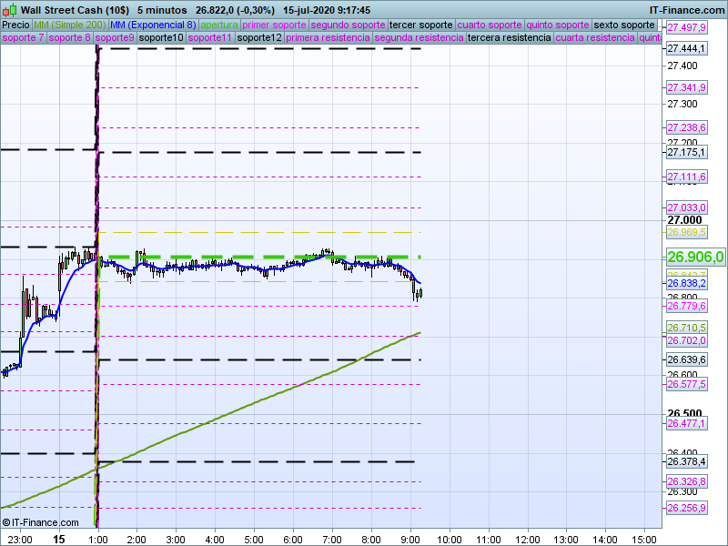Screen dimensions: 728x546
Task: Click the candlestick chart icon in title bar
Action: pos(9,9)
